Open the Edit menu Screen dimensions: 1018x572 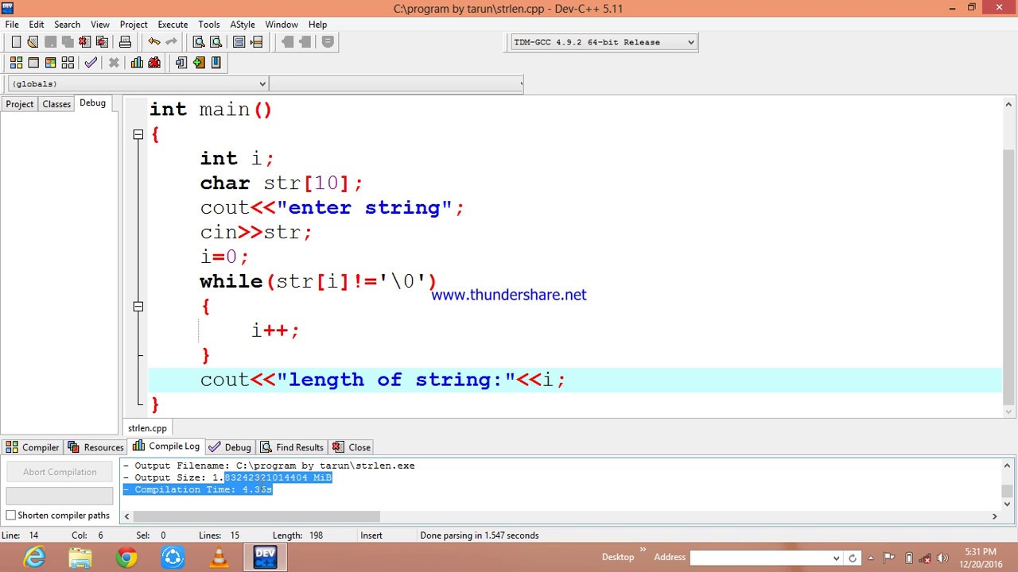tap(37, 25)
